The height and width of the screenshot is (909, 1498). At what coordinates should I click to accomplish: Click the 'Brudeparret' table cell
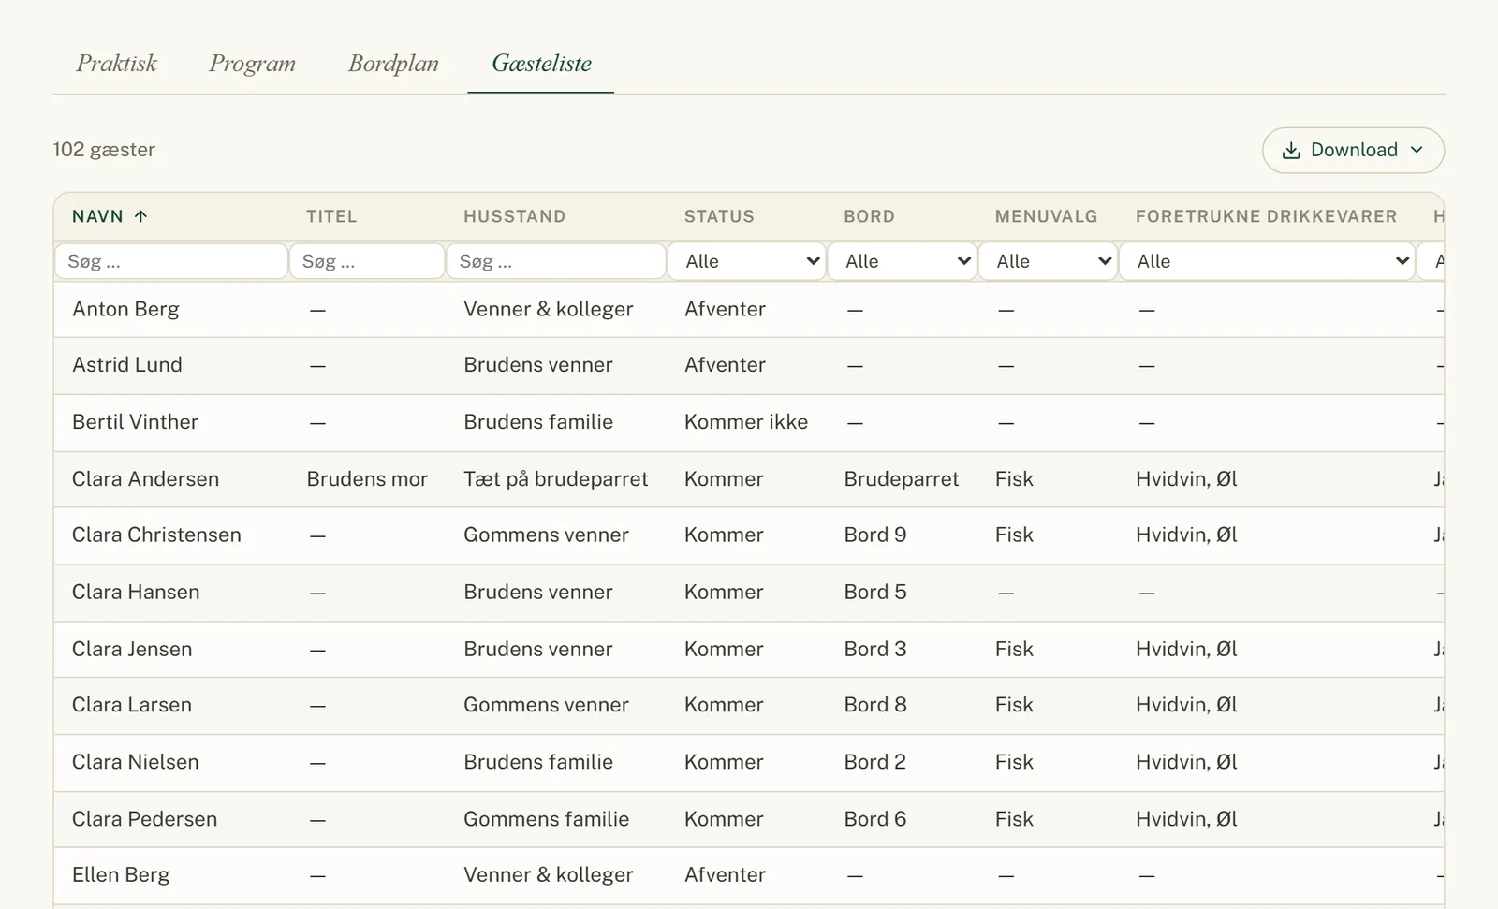(902, 479)
